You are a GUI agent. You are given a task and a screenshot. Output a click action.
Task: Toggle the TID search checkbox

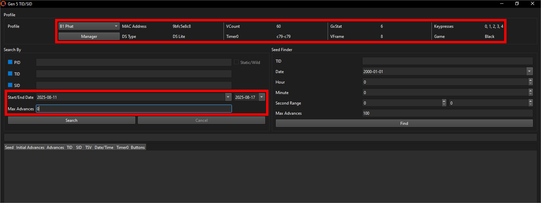10,74
